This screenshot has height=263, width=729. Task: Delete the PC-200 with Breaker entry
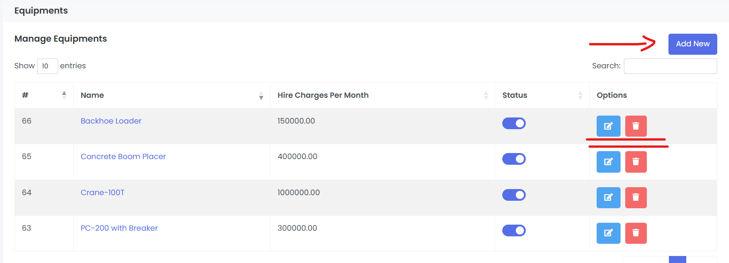tap(636, 233)
